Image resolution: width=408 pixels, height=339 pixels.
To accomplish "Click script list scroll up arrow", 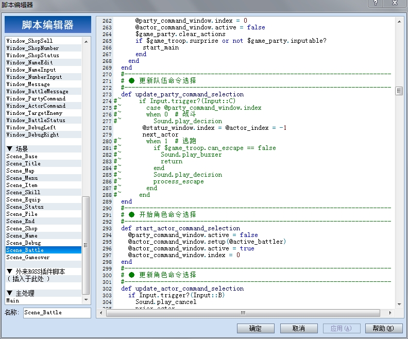I will [x=86, y=41].
